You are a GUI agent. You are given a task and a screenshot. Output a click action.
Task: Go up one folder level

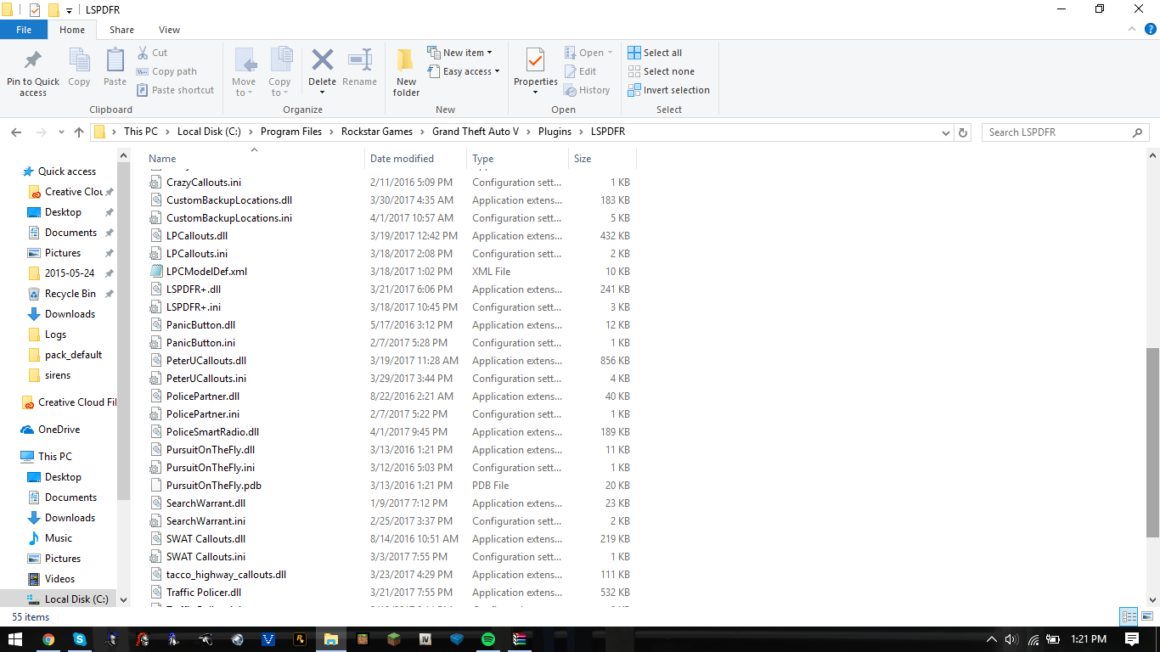pyautogui.click(x=79, y=132)
